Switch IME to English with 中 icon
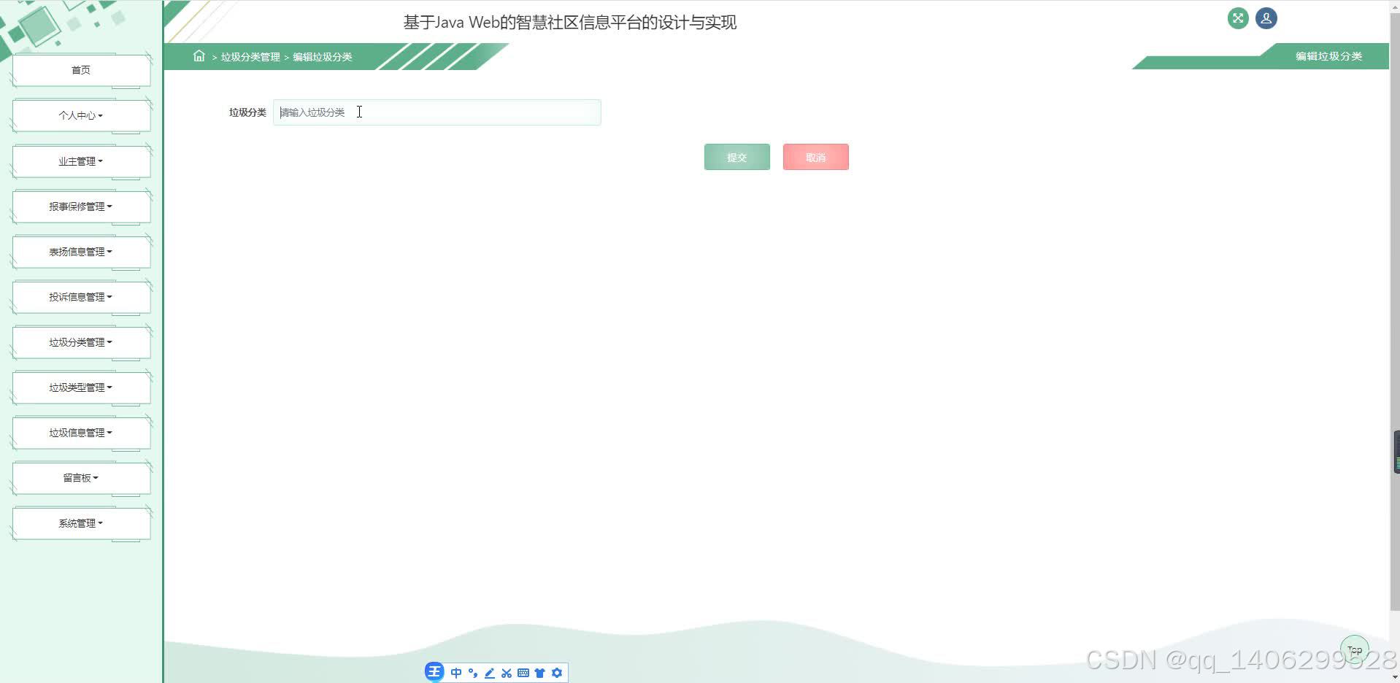This screenshot has height=683, width=1400. [455, 672]
